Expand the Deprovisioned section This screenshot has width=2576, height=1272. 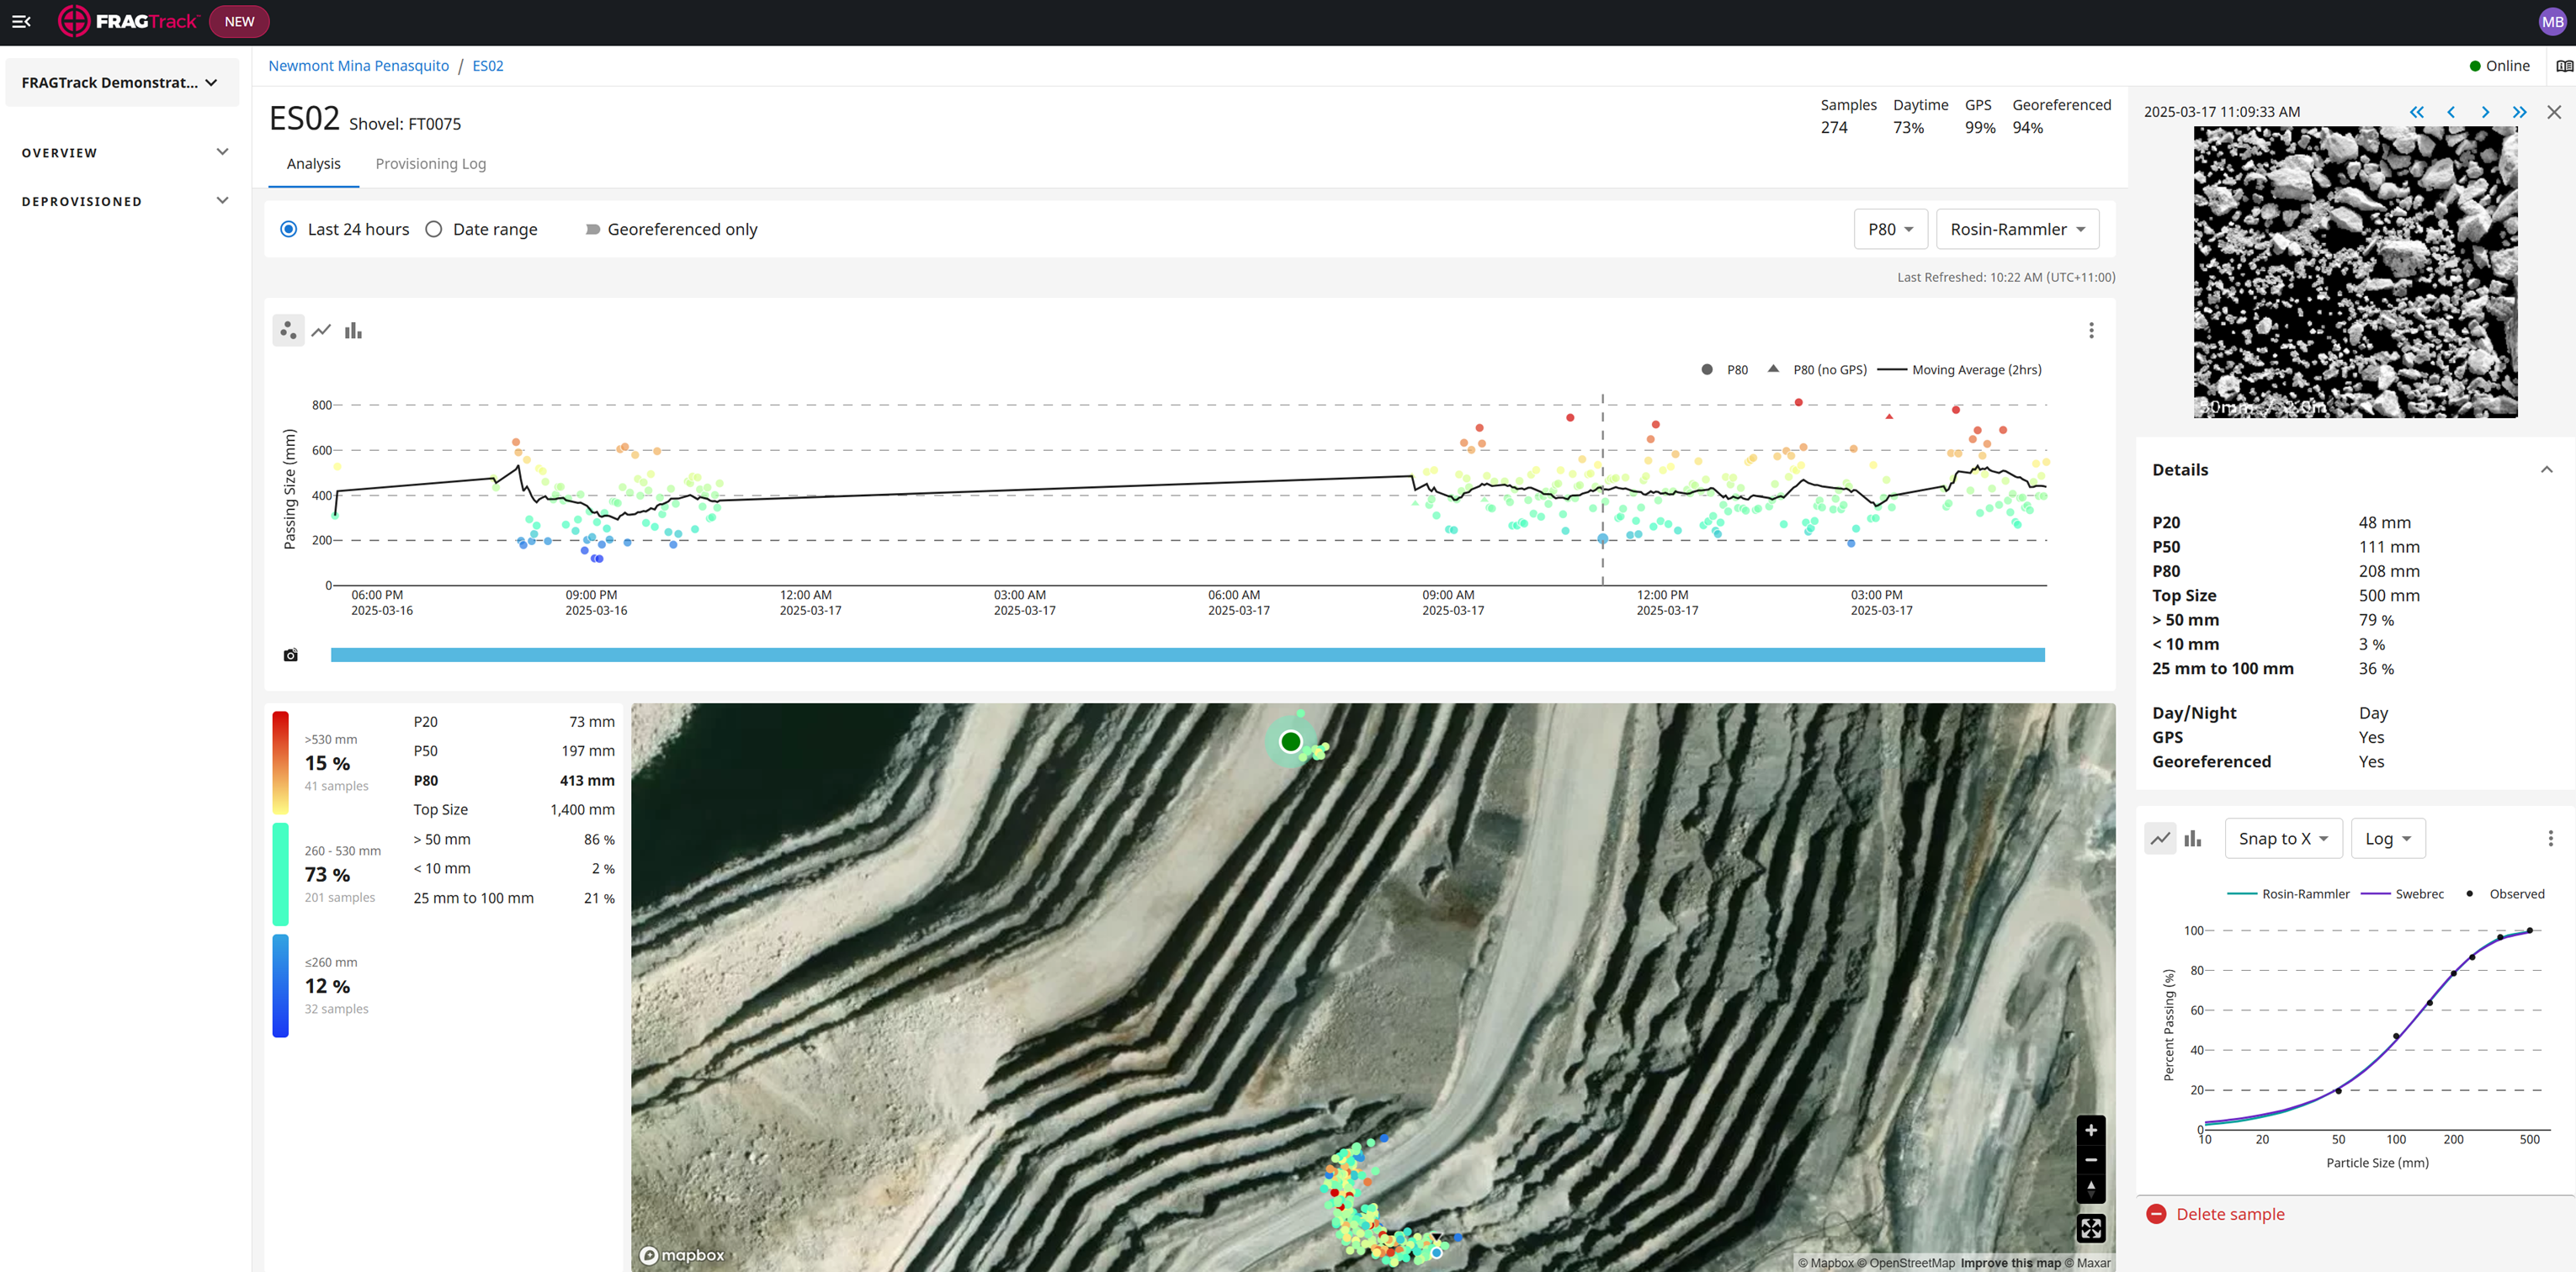tap(125, 201)
